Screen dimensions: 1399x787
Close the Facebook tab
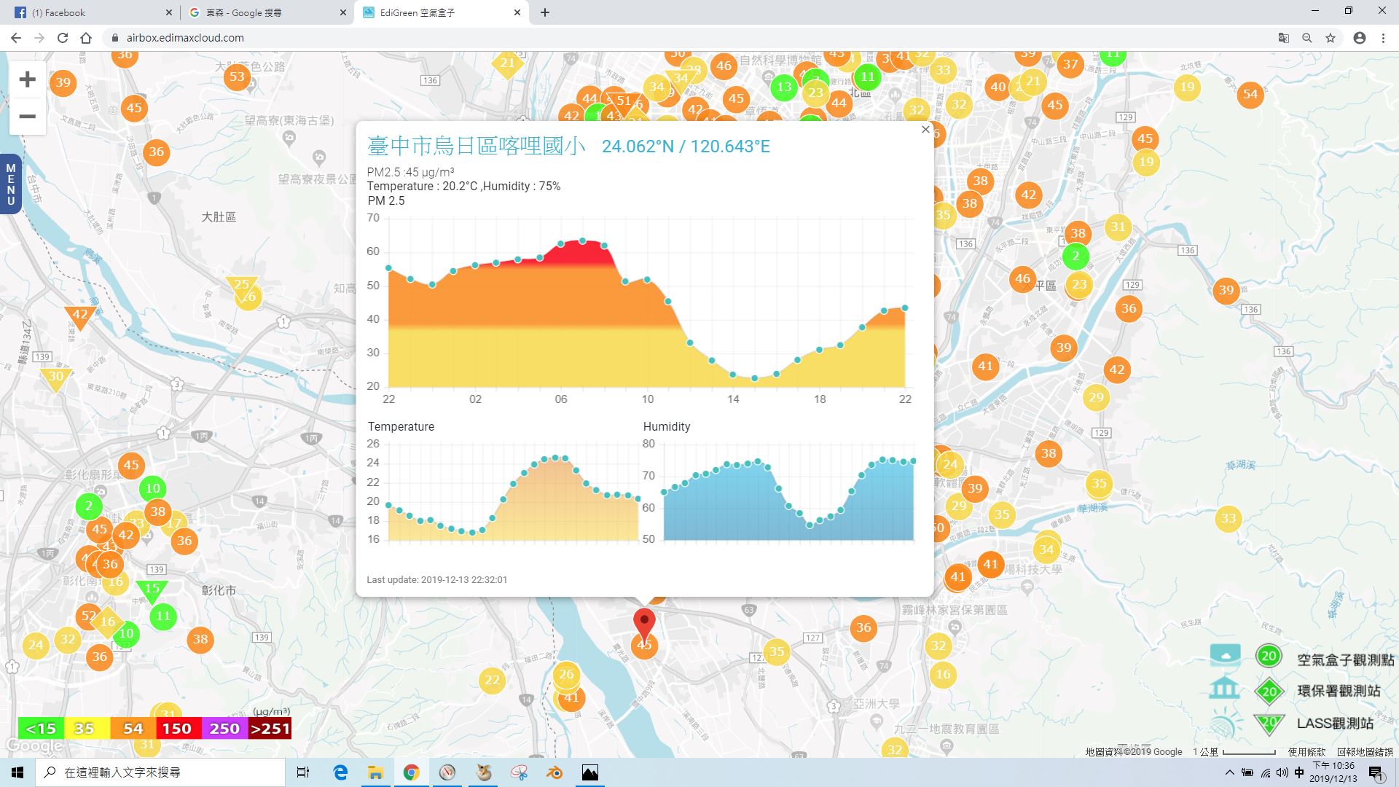tap(168, 12)
